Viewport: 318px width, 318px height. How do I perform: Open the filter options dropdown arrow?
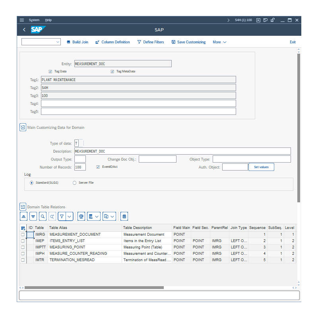(70, 216)
